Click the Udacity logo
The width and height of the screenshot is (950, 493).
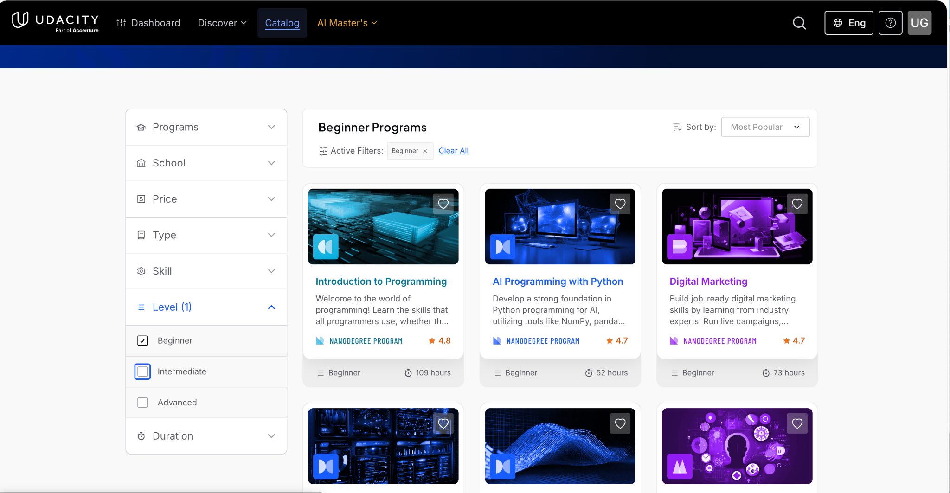(x=55, y=22)
